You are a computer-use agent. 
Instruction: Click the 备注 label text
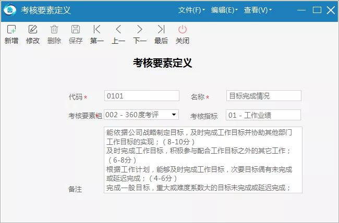pos(75,189)
